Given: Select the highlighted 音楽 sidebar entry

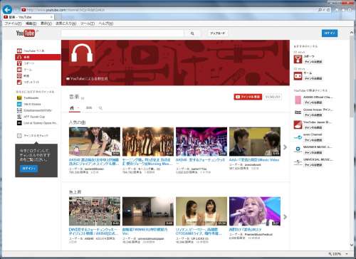Looking at the screenshot, I should point(38,57).
